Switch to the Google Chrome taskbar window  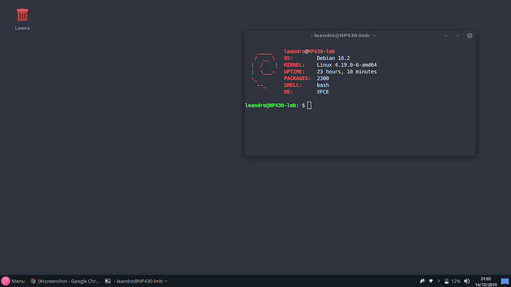(65, 281)
